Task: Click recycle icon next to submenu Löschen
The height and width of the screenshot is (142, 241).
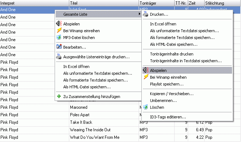Action: (x=146, y=107)
